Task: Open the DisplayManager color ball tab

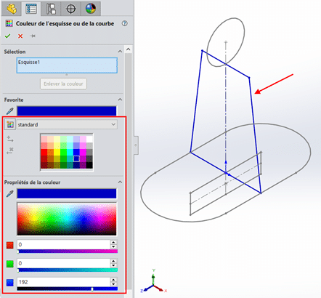Action: 91,9
